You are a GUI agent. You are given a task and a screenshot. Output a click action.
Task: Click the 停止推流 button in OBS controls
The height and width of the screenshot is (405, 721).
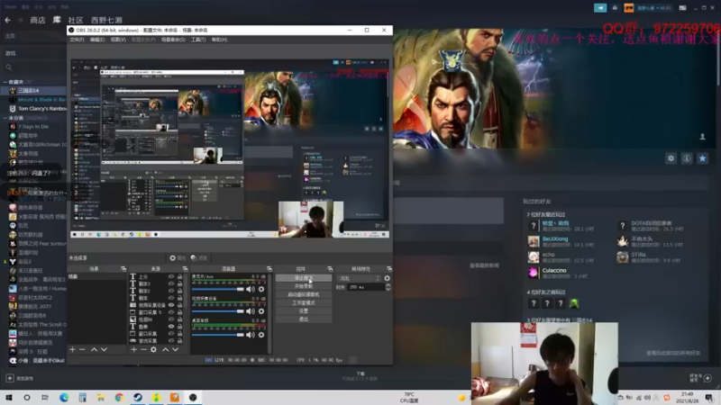coord(304,278)
